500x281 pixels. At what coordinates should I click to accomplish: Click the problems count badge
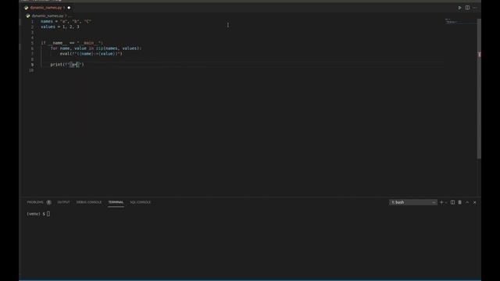pos(48,202)
